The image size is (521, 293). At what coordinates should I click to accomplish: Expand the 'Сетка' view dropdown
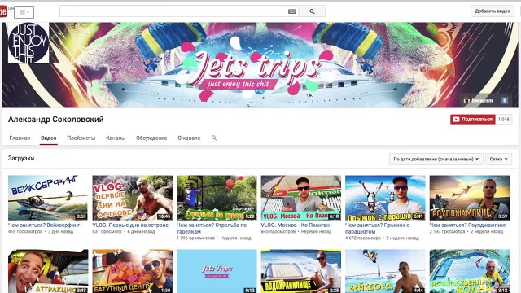499,160
